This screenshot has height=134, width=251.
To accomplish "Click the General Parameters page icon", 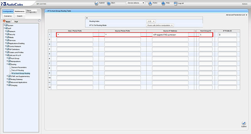I will point(11,67).
